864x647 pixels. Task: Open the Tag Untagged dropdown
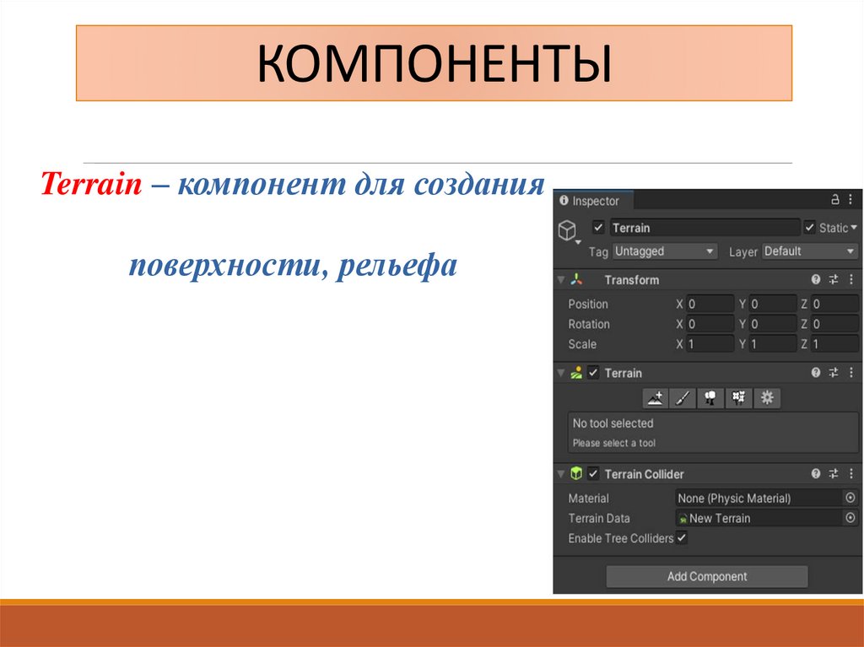[665, 251]
